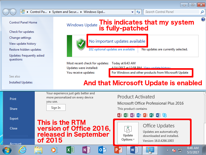Click the network tray icon
This screenshot has height=155, width=206.
coord(180,150)
